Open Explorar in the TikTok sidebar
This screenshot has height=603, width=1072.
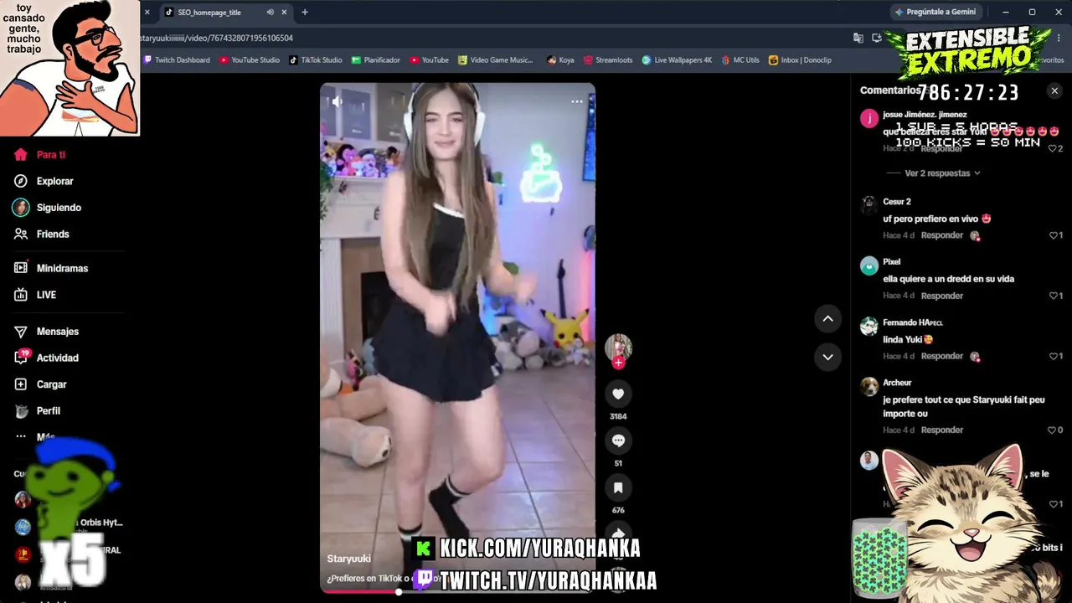click(x=44, y=181)
